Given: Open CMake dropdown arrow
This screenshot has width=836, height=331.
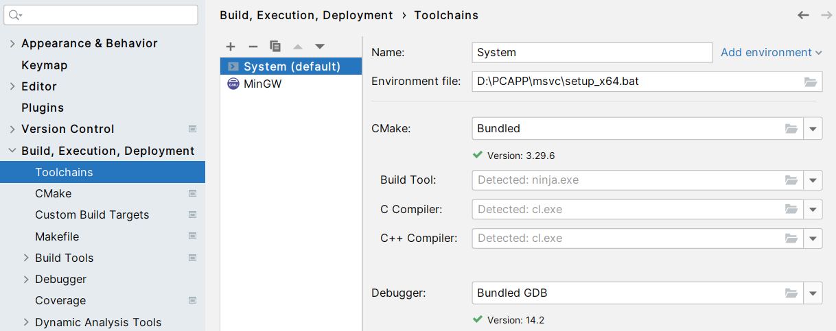Looking at the screenshot, I should 813,128.
